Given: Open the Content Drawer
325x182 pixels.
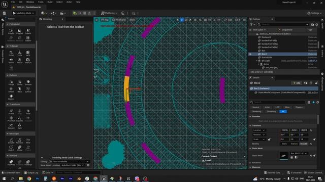Looking at the screenshot, I should click(11, 172).
